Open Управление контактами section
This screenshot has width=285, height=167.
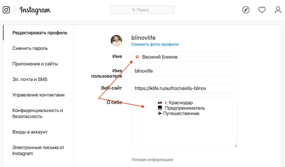point(38,95)
